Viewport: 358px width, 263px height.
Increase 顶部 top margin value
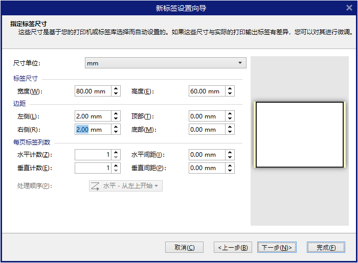230,114
